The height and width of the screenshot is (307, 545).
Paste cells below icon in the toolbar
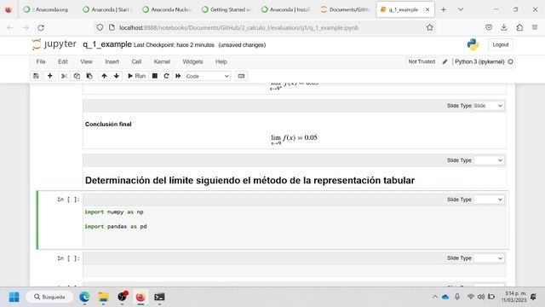89,76
